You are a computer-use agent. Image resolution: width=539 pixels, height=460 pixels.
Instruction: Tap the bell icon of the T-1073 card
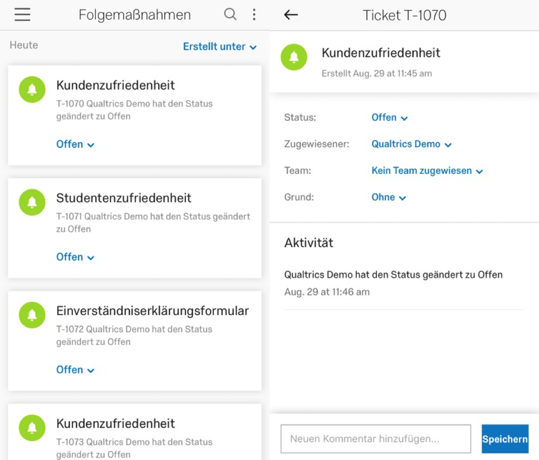tap(32, 428)
